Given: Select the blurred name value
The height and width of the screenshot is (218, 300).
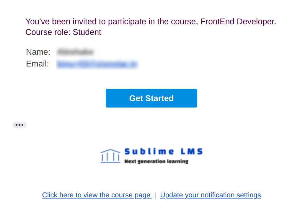Looking at the screenshot, I should point(75,52).
